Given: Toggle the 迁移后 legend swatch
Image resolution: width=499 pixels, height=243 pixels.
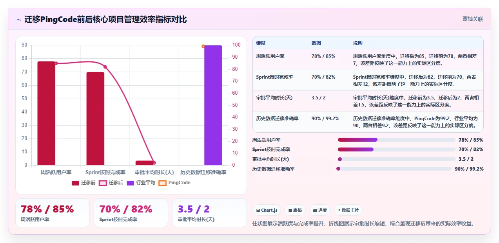Looking at the screenshot, I should tap(103, 183).
